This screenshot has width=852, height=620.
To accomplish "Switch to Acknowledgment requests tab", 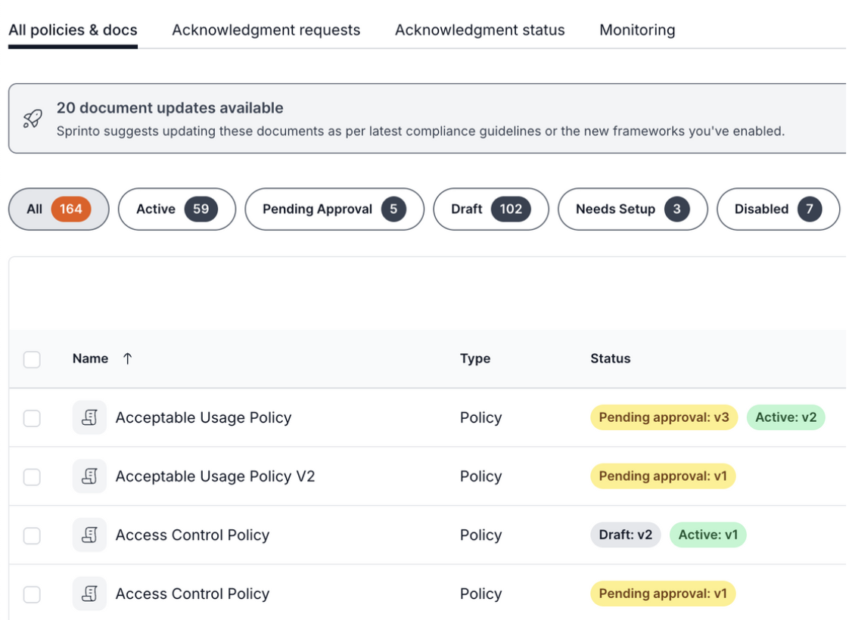I will (x=266, y=30).
